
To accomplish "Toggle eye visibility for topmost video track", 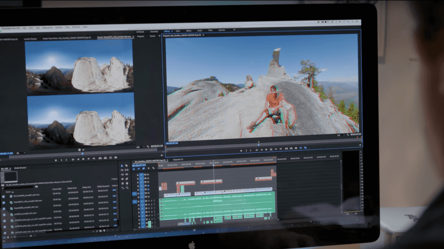I will click(148, 175).
